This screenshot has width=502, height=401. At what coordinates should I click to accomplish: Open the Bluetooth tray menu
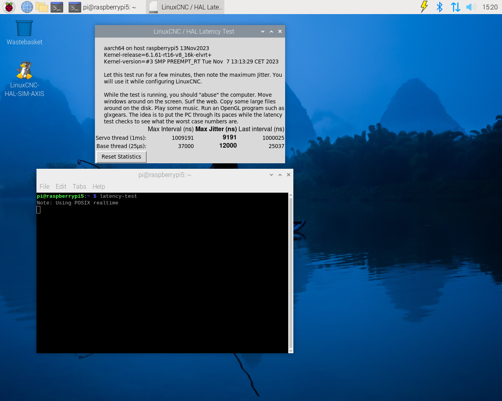[440, 7]
